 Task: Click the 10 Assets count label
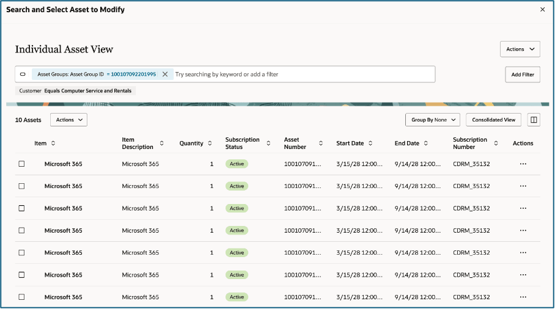(x=28, y=120)
